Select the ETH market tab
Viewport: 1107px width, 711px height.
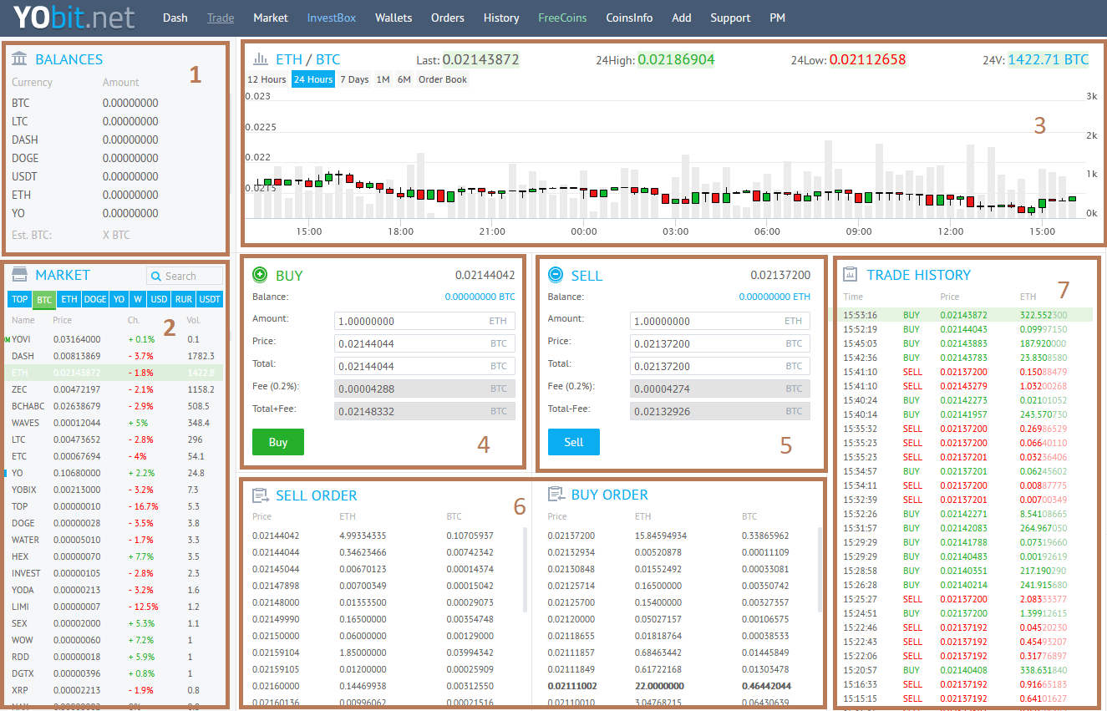pos(69,299)
